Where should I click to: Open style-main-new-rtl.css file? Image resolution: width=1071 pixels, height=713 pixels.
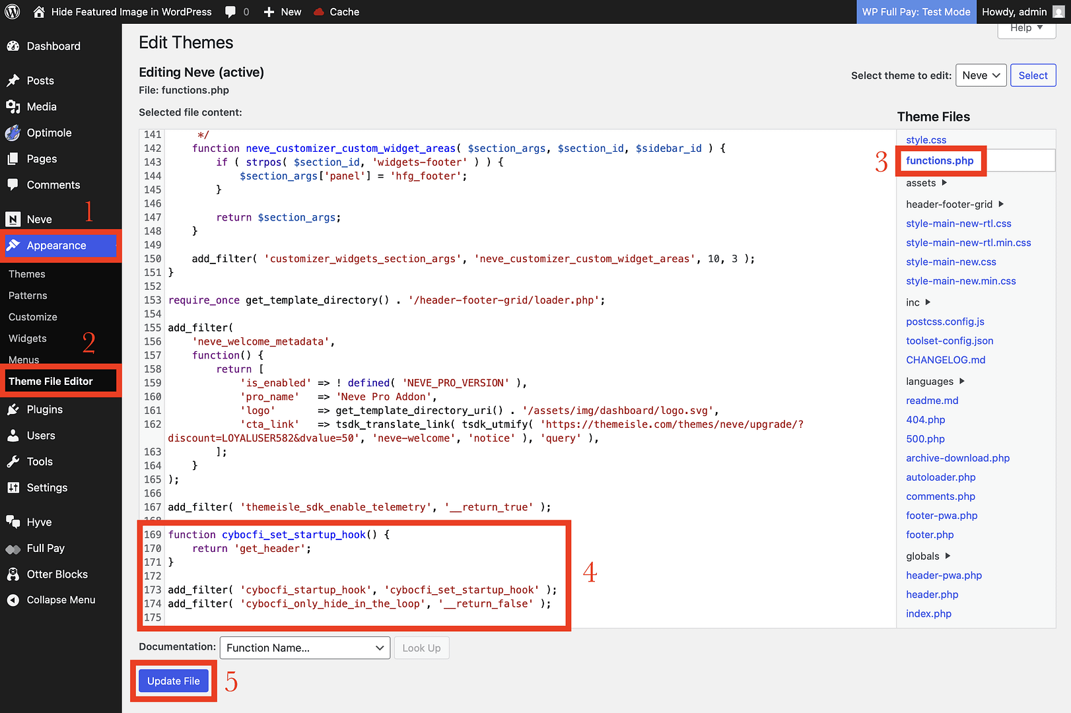(x=958, y=224)
